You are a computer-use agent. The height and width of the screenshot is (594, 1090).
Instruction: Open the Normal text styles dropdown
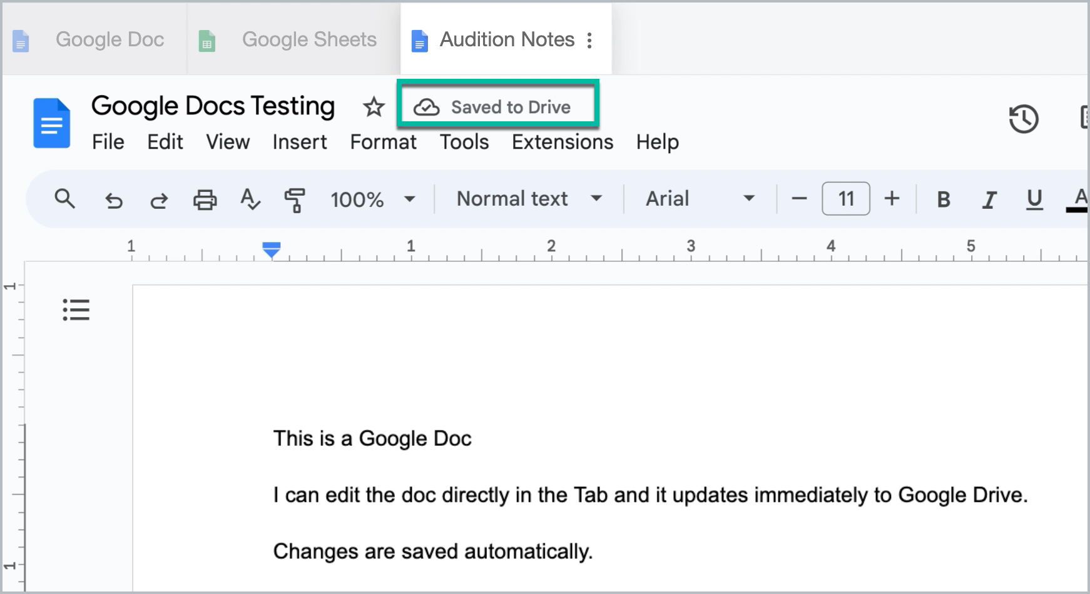(529, 199)
